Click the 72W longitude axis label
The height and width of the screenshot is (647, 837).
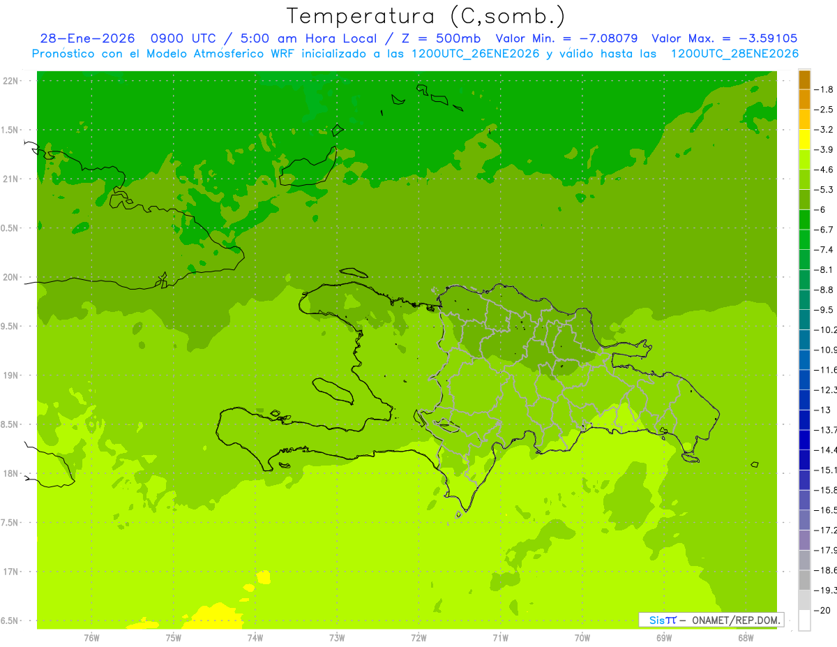tap(418, 637)
